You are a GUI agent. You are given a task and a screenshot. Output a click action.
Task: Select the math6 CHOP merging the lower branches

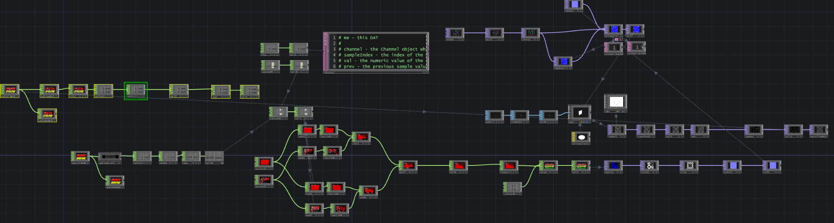368,192
